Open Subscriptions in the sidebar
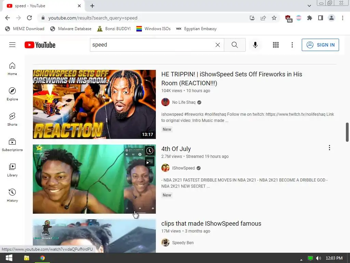 click(x=12, y=145)
